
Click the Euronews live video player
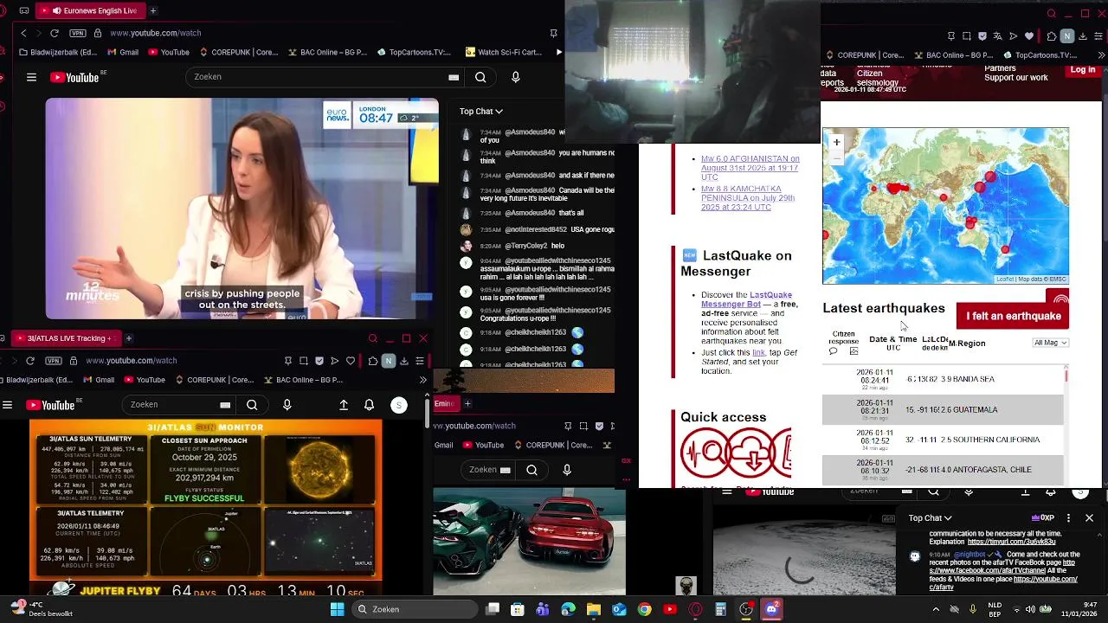[242, 209]
